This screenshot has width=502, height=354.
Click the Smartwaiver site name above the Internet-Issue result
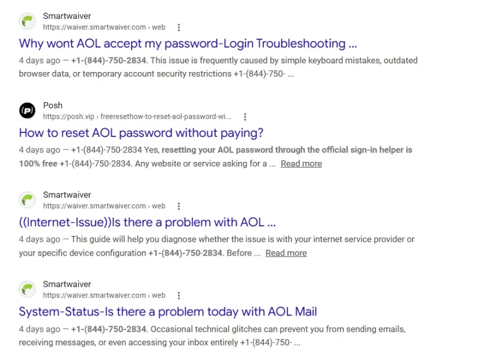67,195
